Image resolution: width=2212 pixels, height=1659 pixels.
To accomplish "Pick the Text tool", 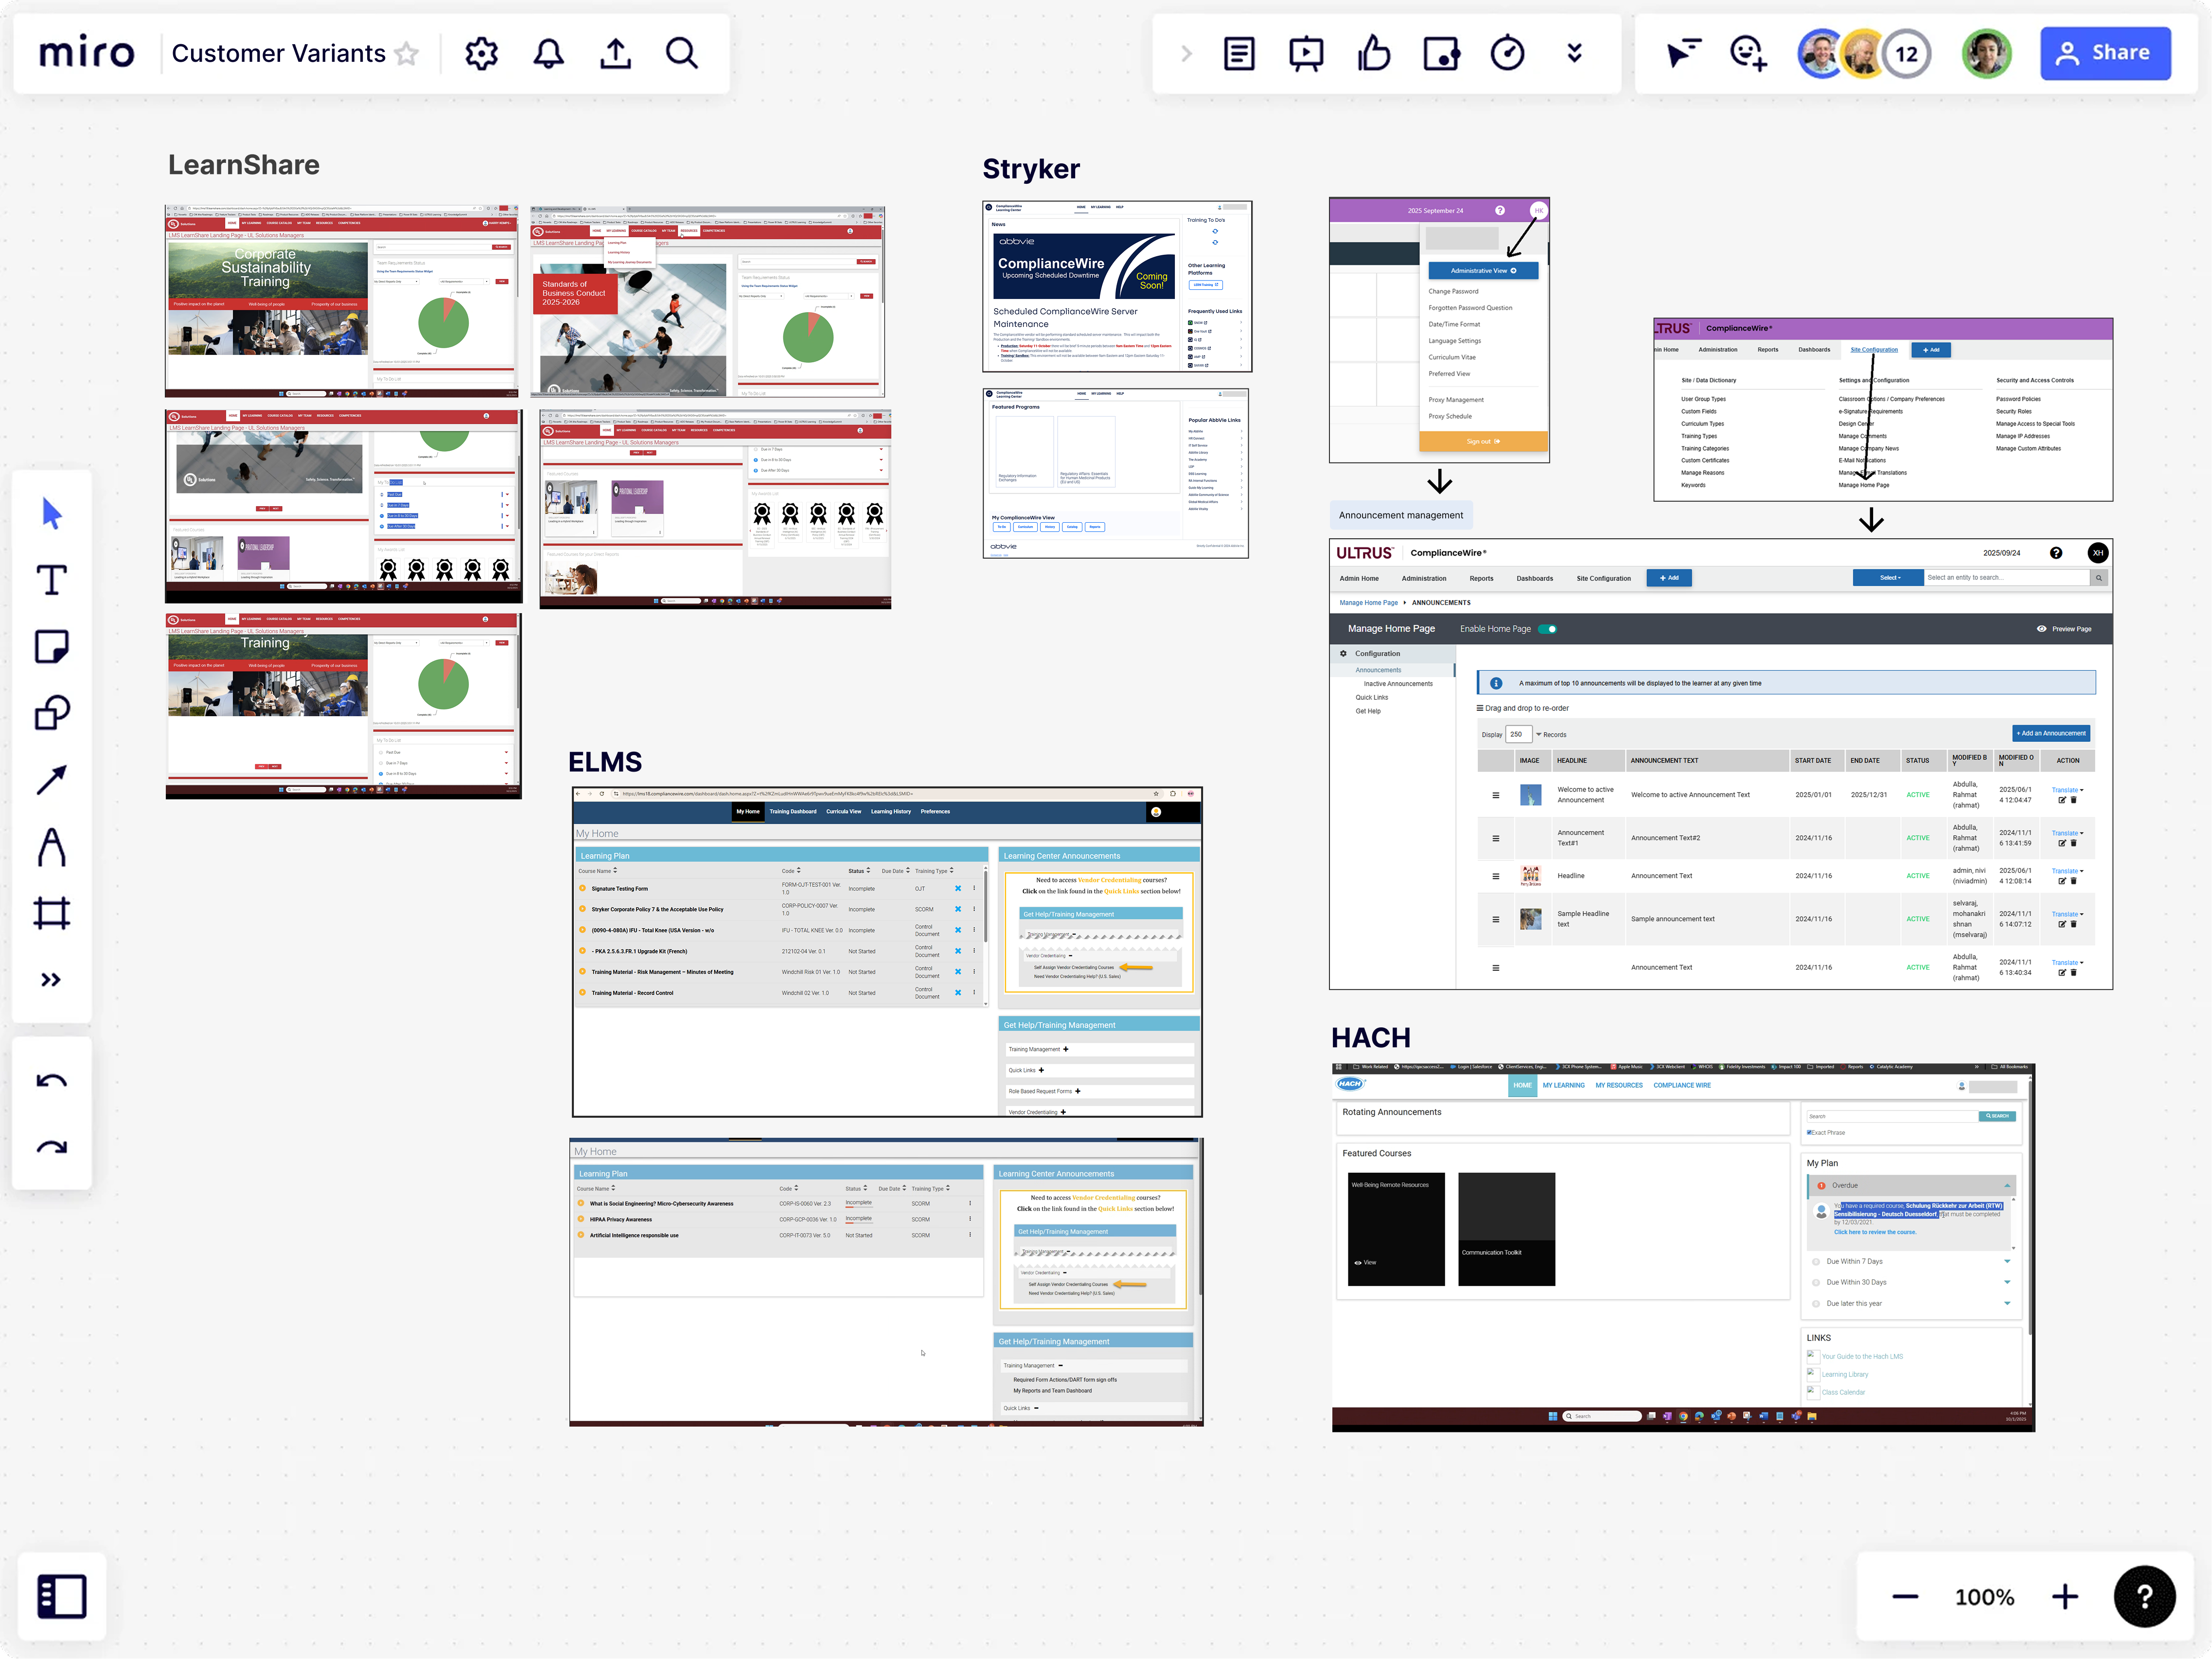I will tap(52, 580).
